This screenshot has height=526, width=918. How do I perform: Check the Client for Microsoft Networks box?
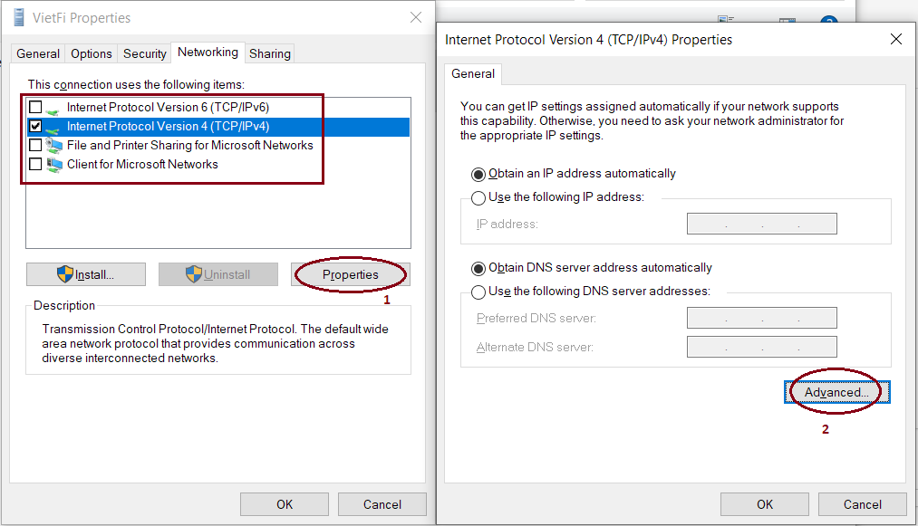pyautogui.click(x=35, y=165)
